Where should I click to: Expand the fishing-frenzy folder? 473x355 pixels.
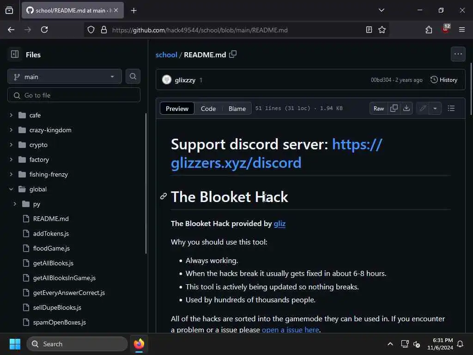coord(11,174)
